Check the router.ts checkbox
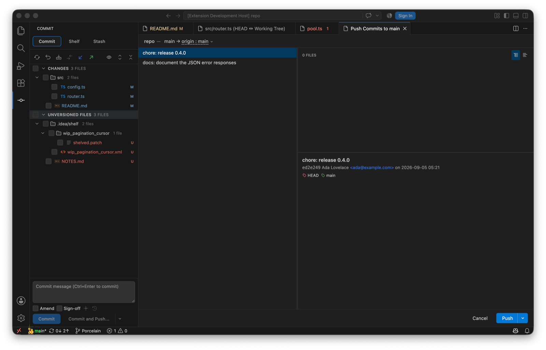This screenshot has height=350, width=546. pyautogui.click(x=54, y=96)
